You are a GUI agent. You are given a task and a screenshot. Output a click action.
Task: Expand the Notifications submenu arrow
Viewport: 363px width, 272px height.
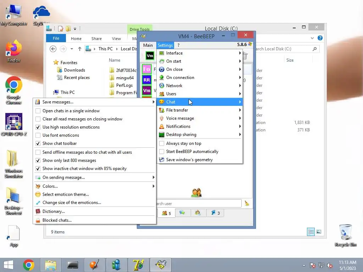coord(240,126)
